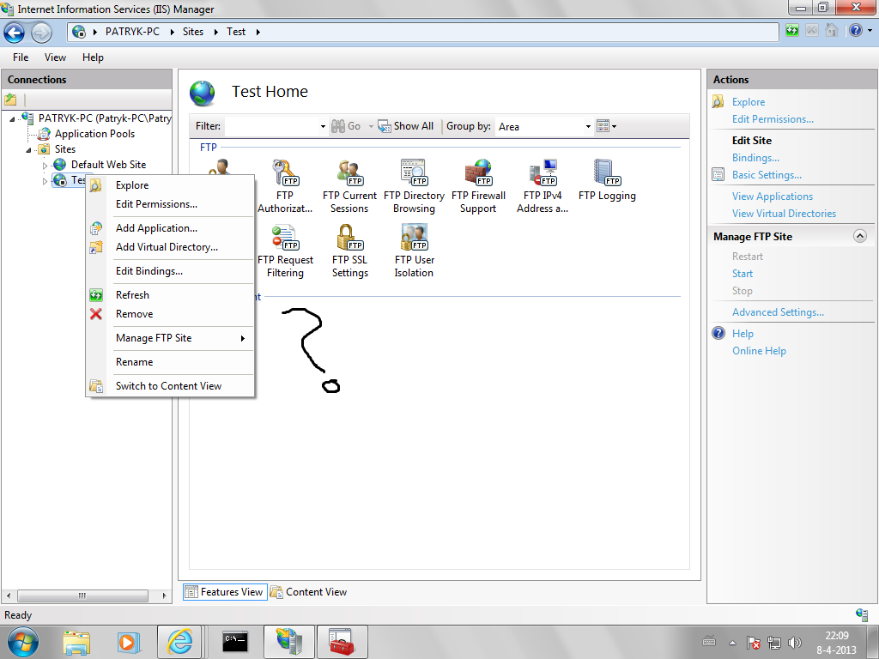This screenshot has width=879, height=659.
Task: Click the refresh page icon in address bar
Action: [792, 30]
